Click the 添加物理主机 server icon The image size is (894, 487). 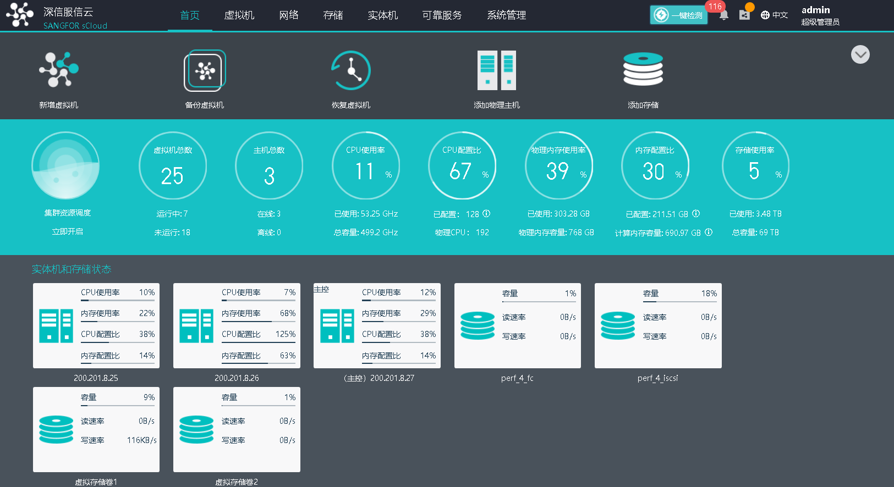point(497,70)
